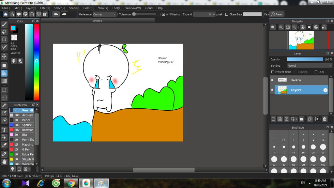This screenshot has width=334, height=188.
Task: Enable the Protect Alpha checkbox
Action: point(273,72)
